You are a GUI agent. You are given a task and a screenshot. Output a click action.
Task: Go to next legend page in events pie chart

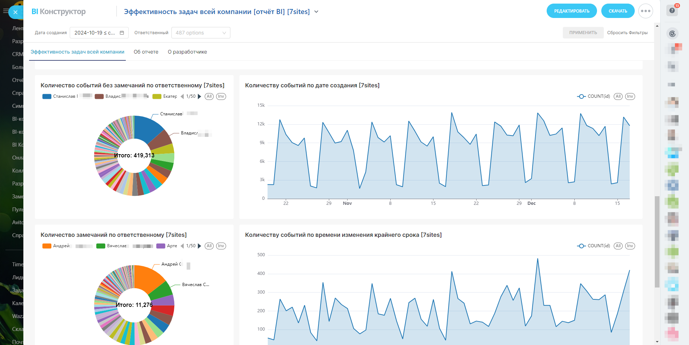click(x=199, y=96)
